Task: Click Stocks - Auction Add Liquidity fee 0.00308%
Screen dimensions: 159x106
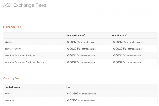Action: [120, 49]
